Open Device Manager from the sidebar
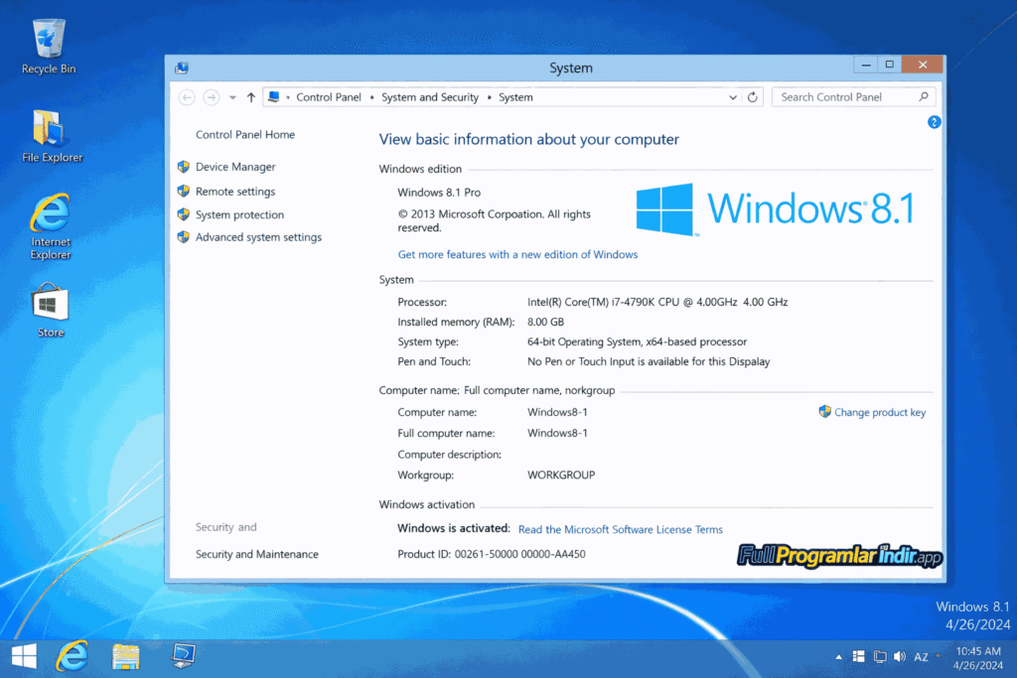 (x=235, y=167)
